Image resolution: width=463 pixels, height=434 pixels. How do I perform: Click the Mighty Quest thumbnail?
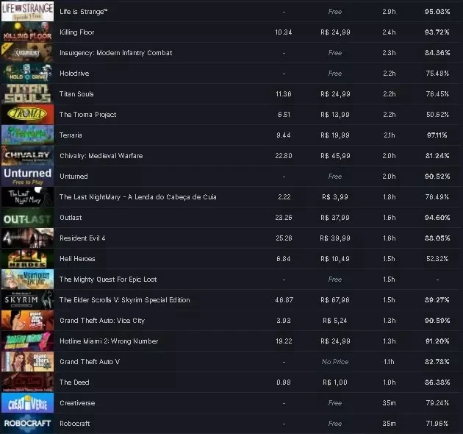(27, 279)
